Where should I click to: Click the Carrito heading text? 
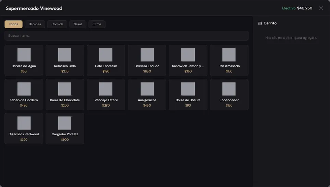click(270, 23)
